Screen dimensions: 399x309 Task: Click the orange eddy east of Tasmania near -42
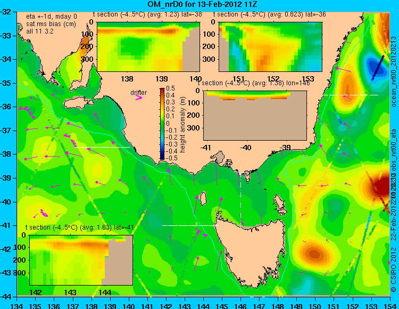[x=314, y=254]
